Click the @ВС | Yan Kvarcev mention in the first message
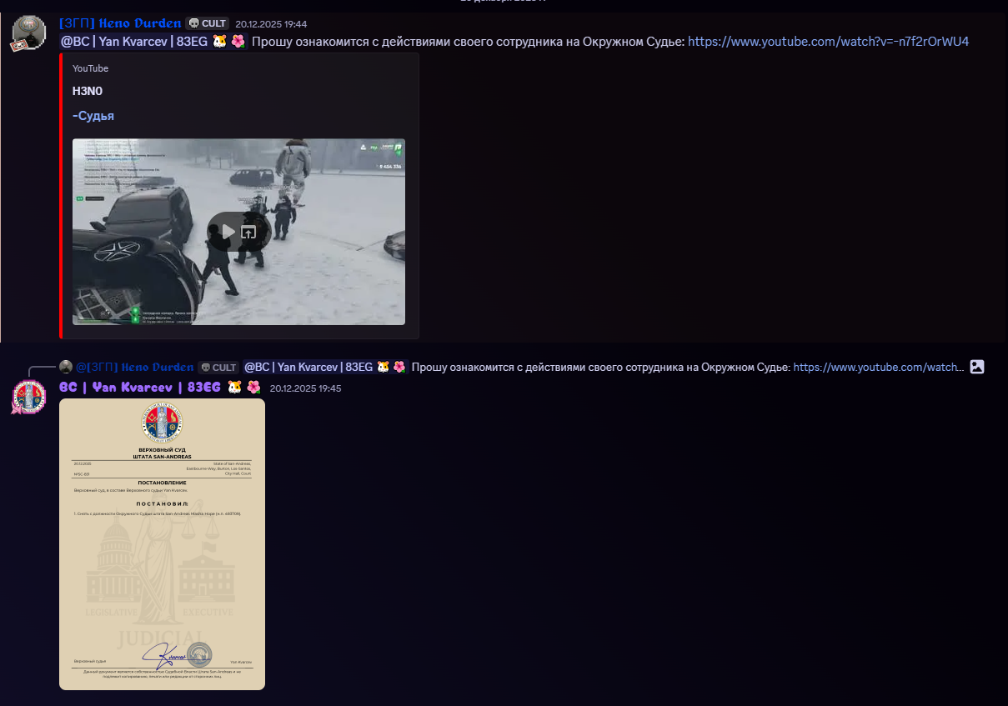1008x706 pixels. tap(153, 42)
